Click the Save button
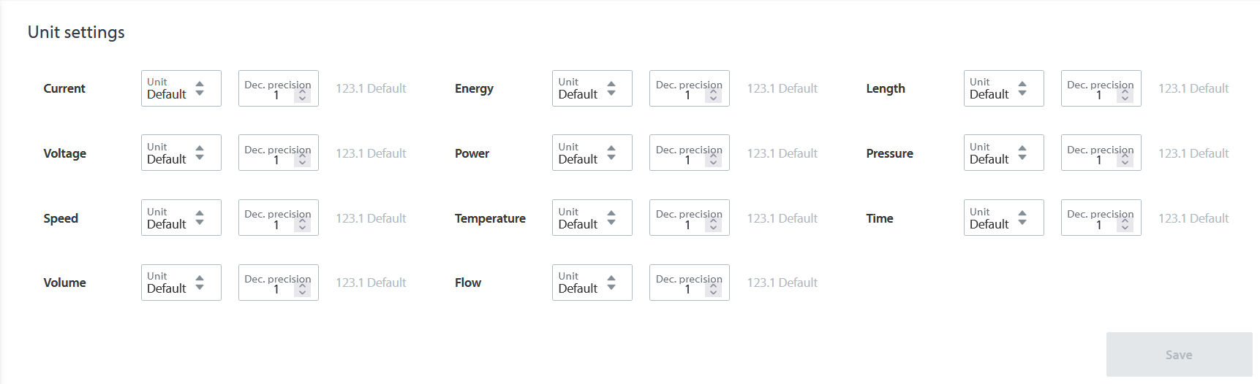 click(x=1179, y=355)
